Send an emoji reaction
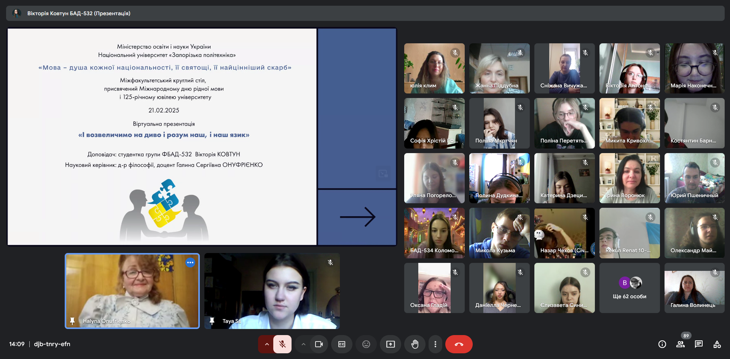730x359 pixels. (366, 344)
